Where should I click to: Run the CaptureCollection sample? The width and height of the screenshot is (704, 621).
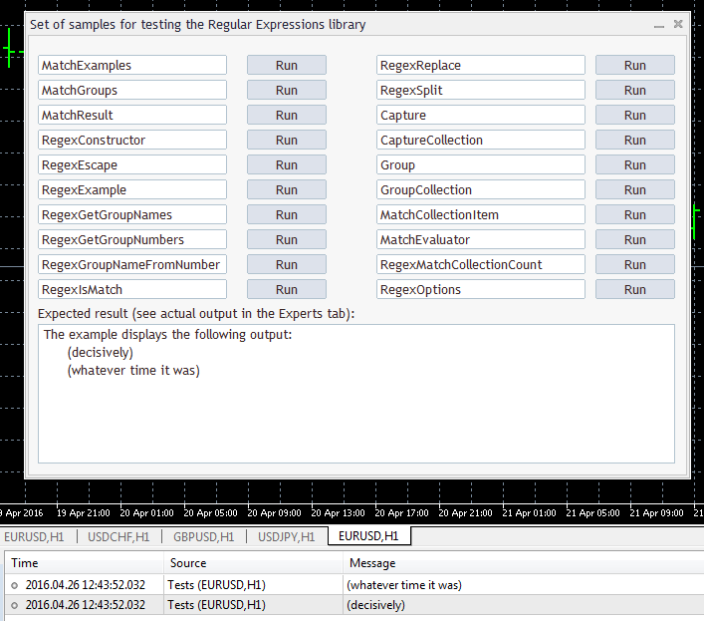click(635, 140)
